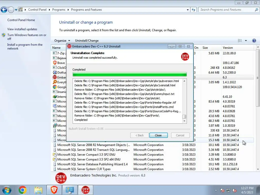Select the Brave program icon
The height and width of the screenshot is (195, 260).
point(55,63)
